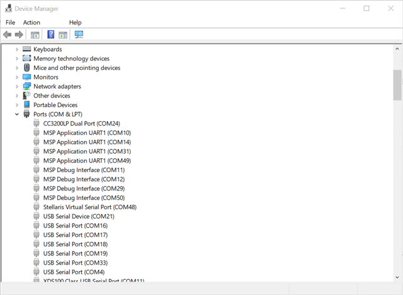
Task: Show/hide console tree toolbar icon
Action: pyautogui.click(x=35, y=35)
